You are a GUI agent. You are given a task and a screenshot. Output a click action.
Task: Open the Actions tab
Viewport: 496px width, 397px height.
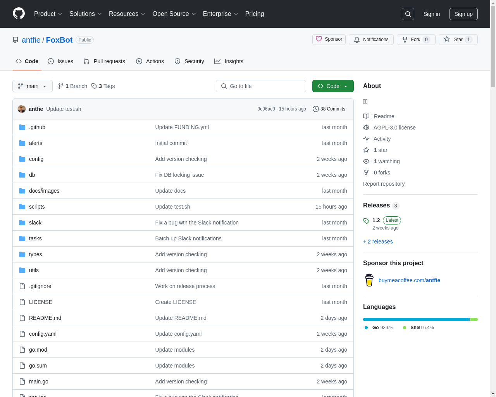point(150,61)
